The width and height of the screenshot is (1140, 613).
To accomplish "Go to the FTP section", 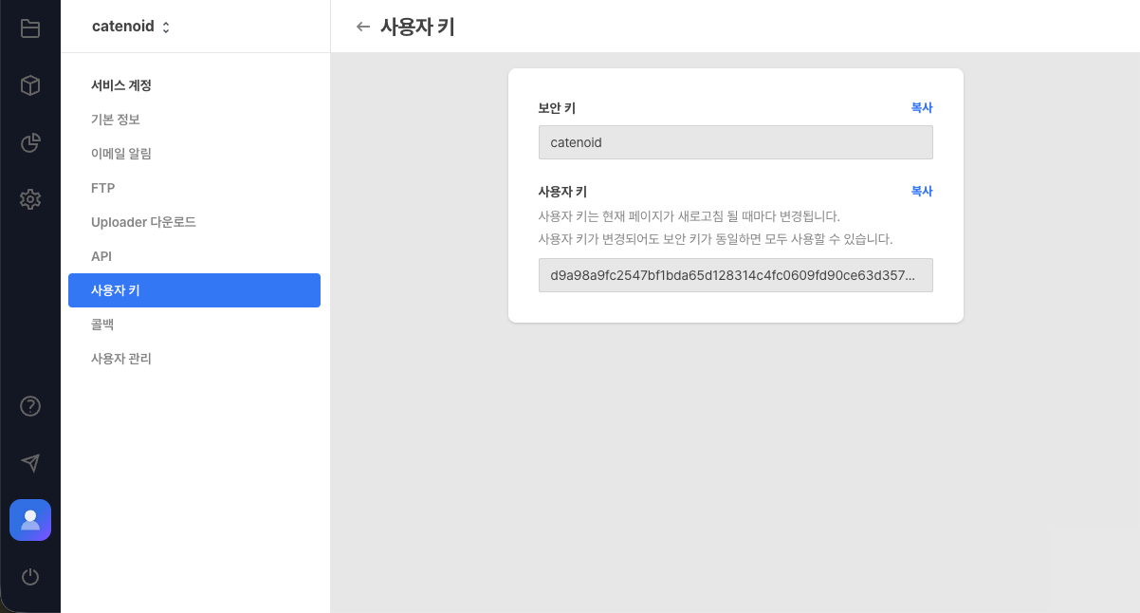I will click(101, 187).
